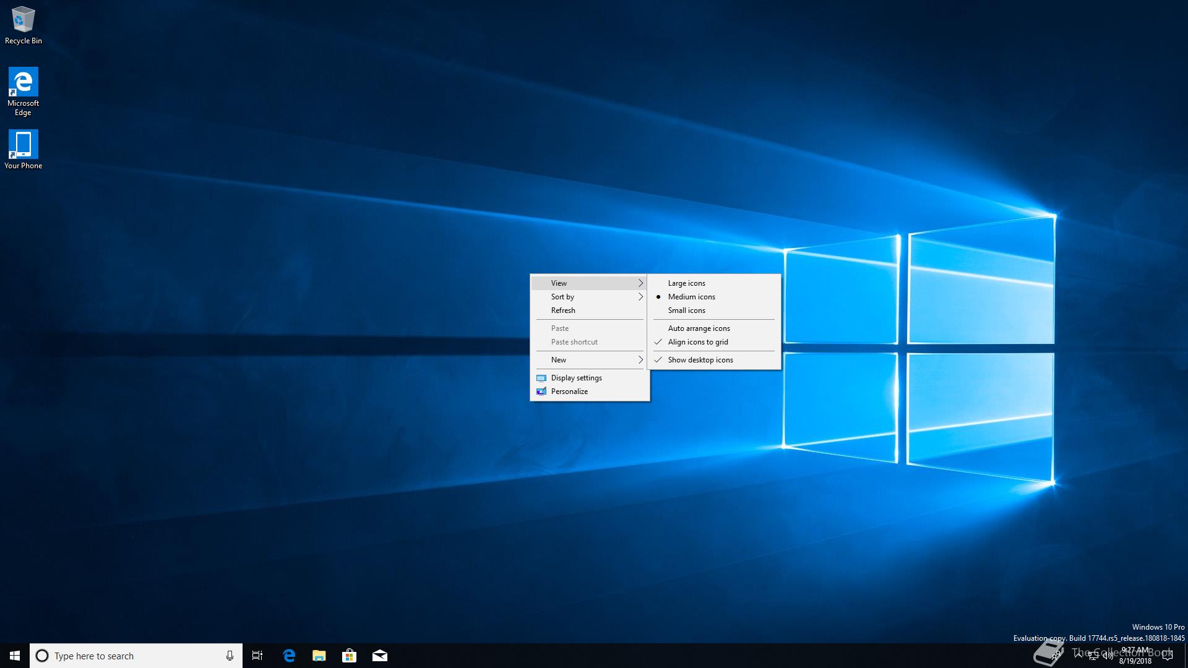Click Refresh in the context menu
This screenshot has height=668, width=1188.
coord(563,310)
